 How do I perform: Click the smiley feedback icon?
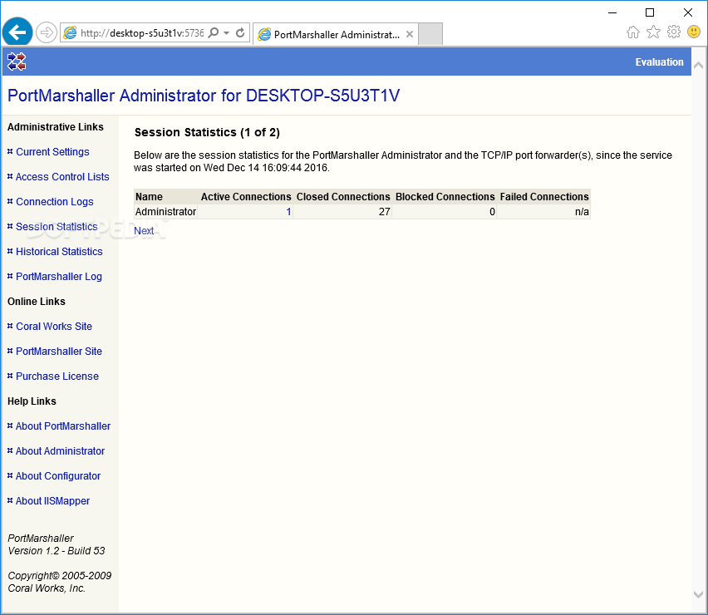[694, 32]
